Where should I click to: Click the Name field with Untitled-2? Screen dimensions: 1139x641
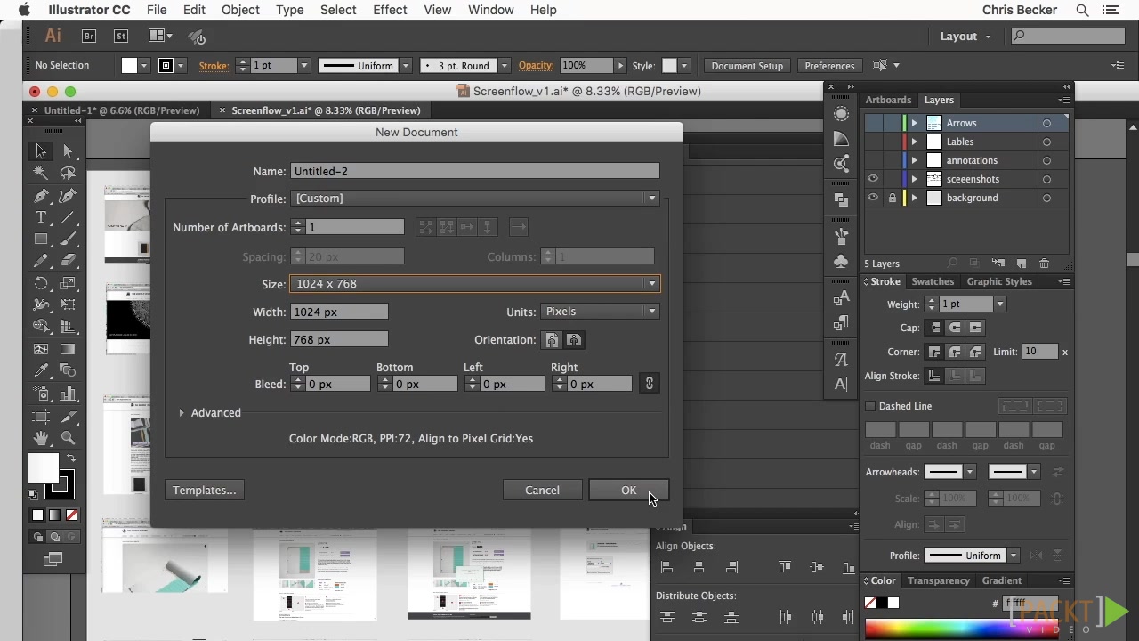tap(475, 171)
